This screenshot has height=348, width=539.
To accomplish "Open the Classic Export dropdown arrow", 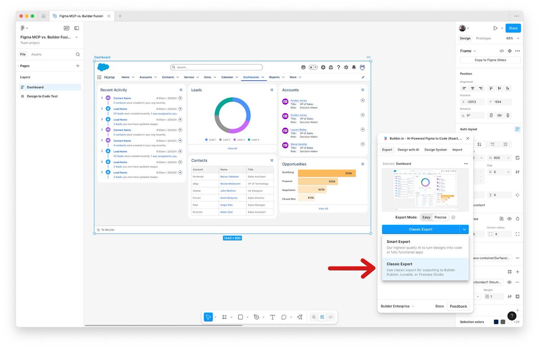I will click(x=464, y=229).
